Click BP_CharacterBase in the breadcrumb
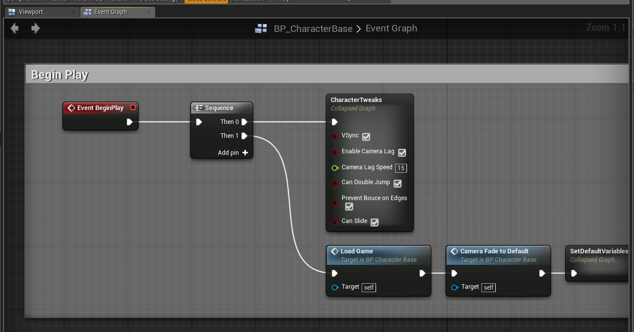The image size is (634, 332). [x=313, y=29]
